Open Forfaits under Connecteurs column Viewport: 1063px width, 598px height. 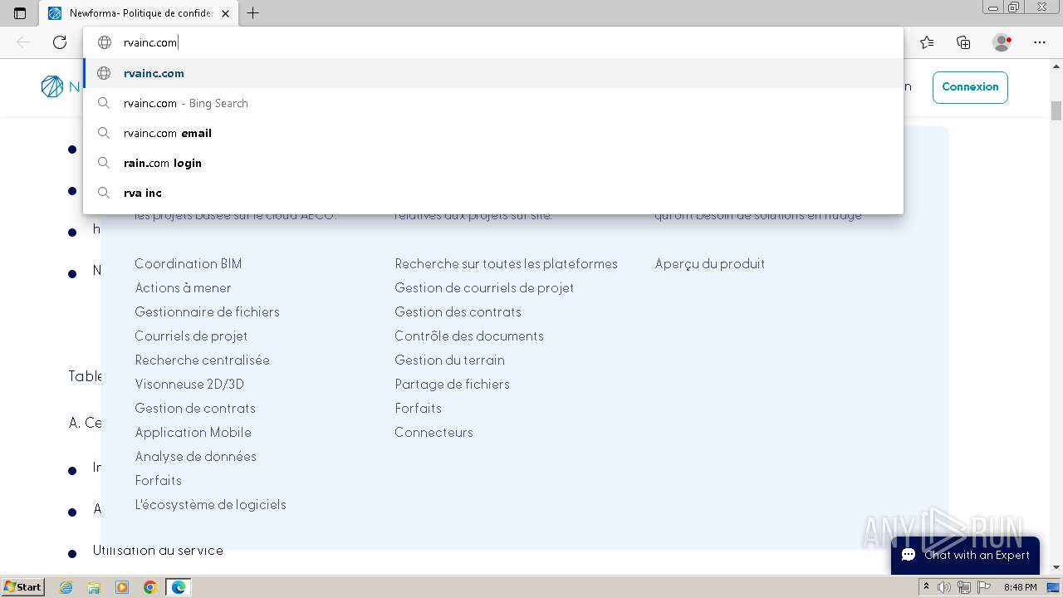(x=419, y=408)
